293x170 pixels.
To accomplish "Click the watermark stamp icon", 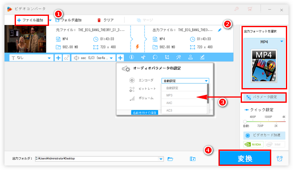I will (190, 58).
